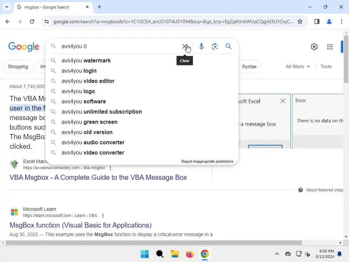The image size is (349, 262).
Task: Select suggestion avs4you old version
Action: click(142, 132)
